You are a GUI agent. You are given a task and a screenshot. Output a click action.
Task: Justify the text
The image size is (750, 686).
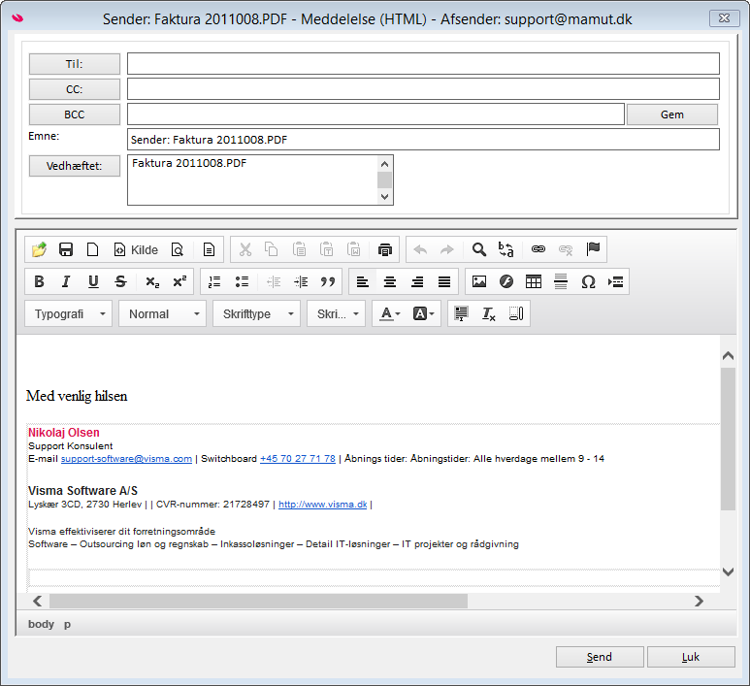[444, 281]
